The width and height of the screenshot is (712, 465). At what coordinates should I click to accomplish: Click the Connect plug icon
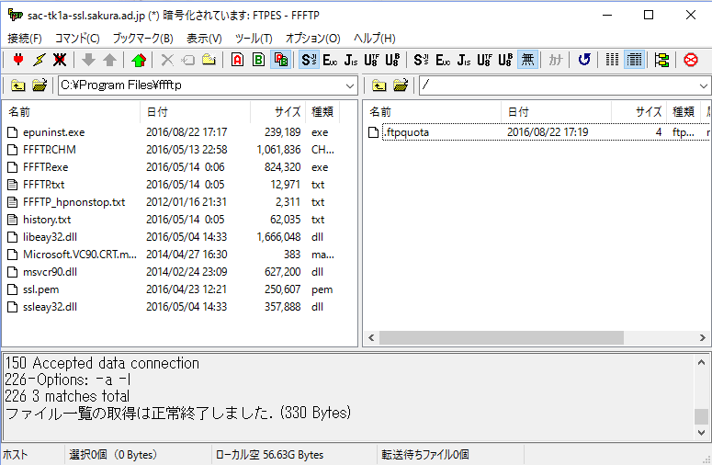(x=18, y=60)
